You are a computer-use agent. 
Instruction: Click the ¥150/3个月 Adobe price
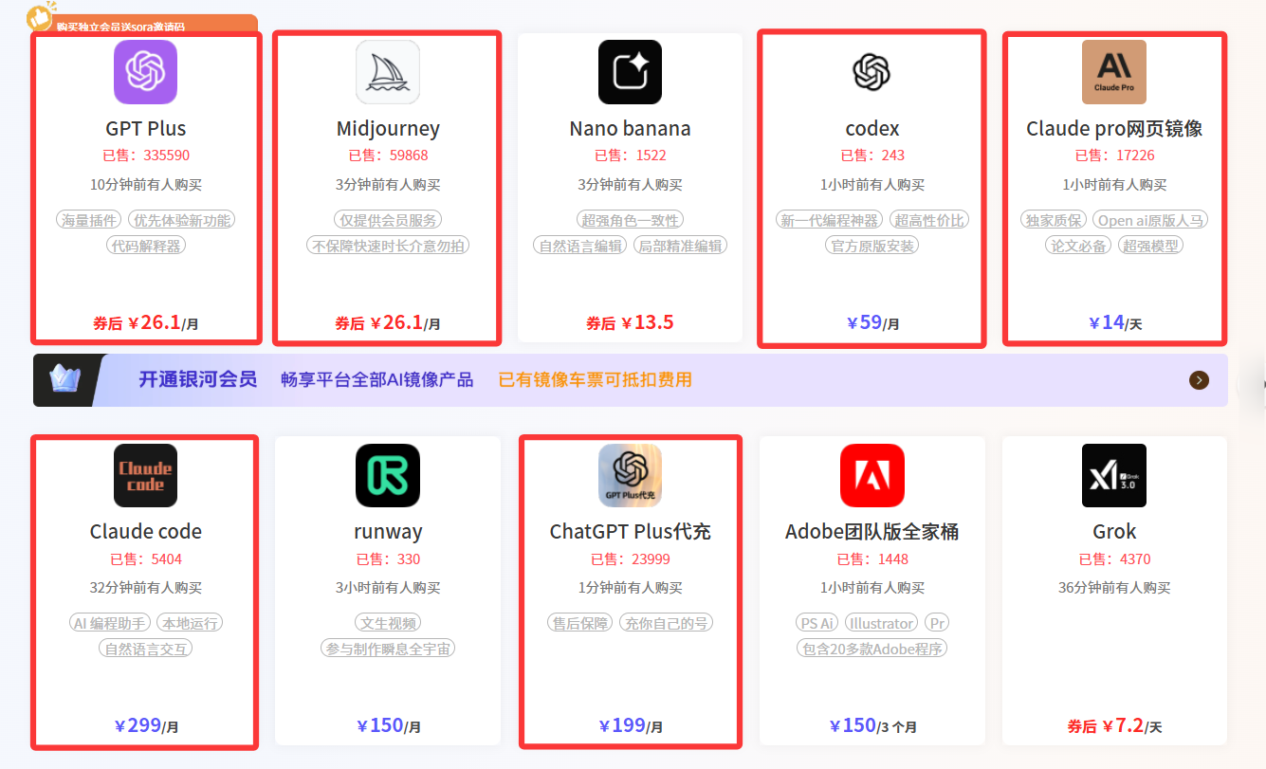(872, 726)
